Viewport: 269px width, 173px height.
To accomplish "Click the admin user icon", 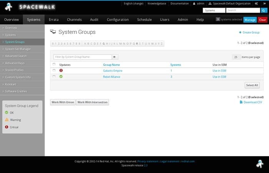I will click(194, 3).
